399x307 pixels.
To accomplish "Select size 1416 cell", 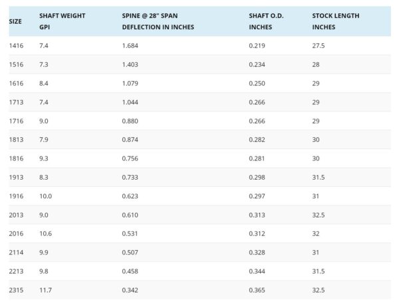I will click(x=16, y=46).
